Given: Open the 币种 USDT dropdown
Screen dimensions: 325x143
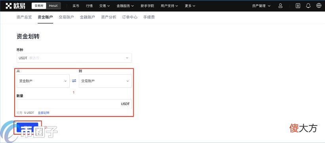Looking at the screenshot, I should [74, 58].
